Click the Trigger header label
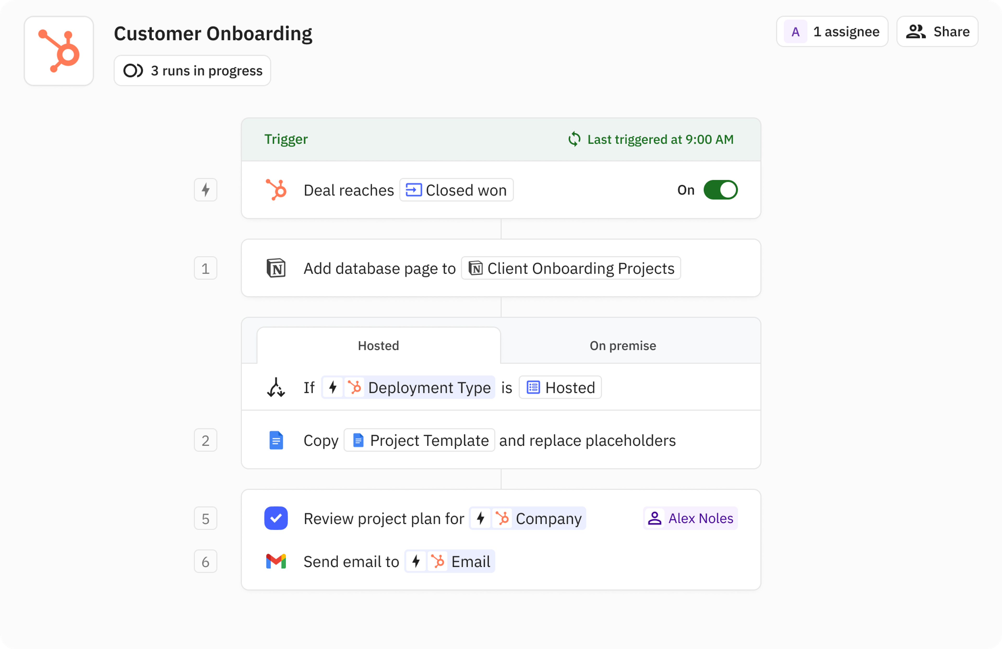 pos(286,139)
